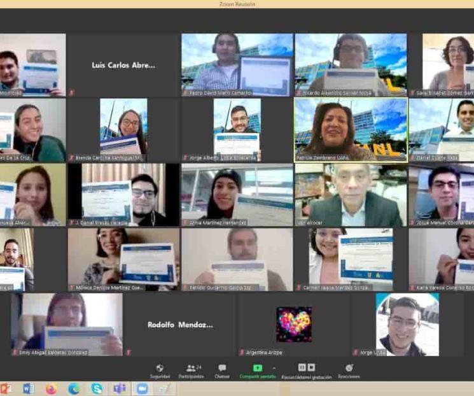Open the Chatear chat panel
The image size is (474, 396).
pos(221,371)
